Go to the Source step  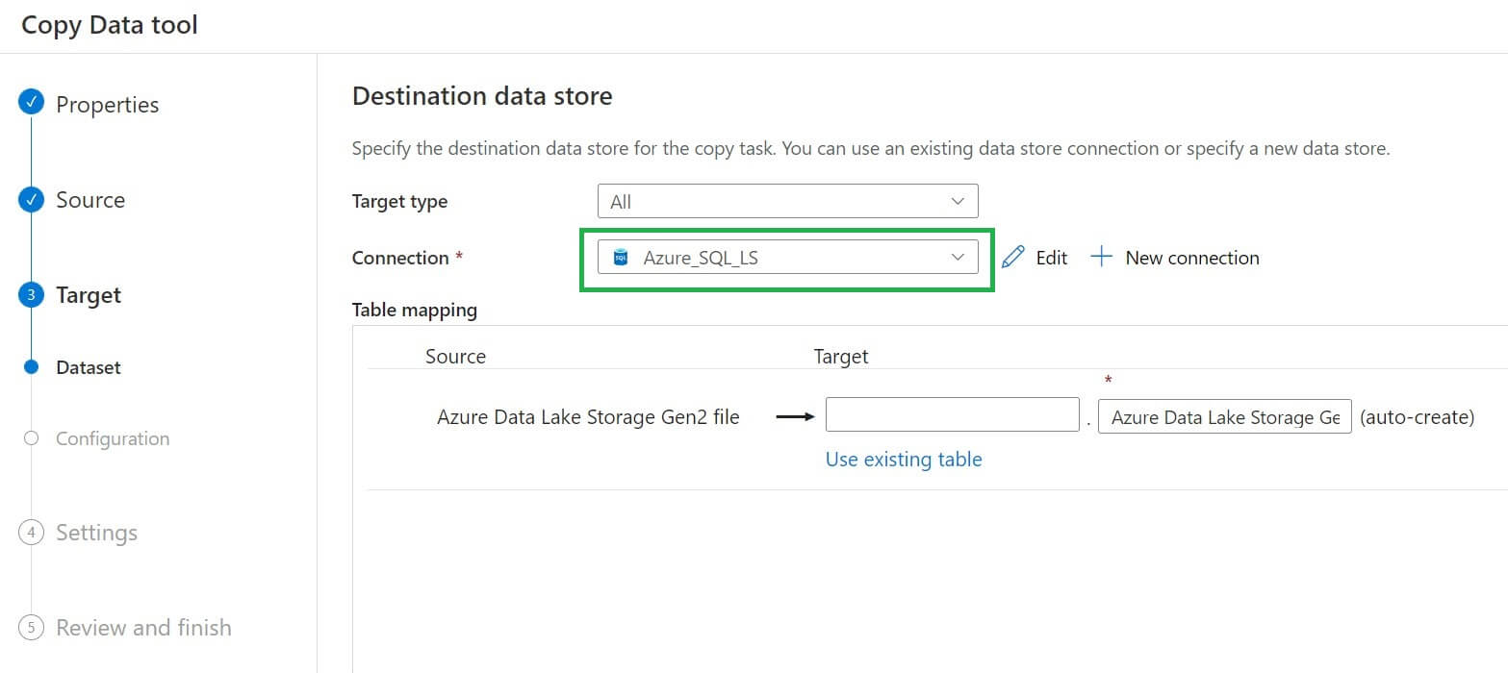90,200
